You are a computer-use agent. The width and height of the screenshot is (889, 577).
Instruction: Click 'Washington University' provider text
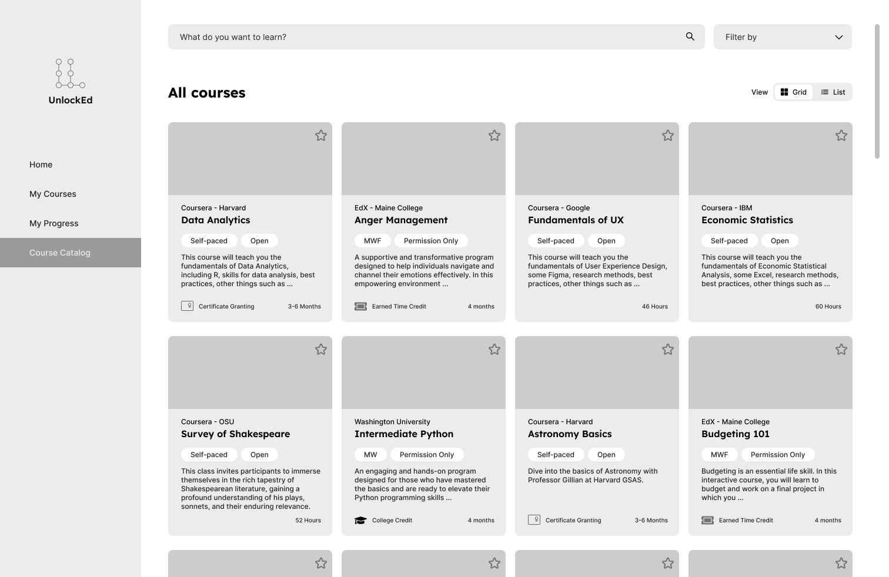click(392, 422)
